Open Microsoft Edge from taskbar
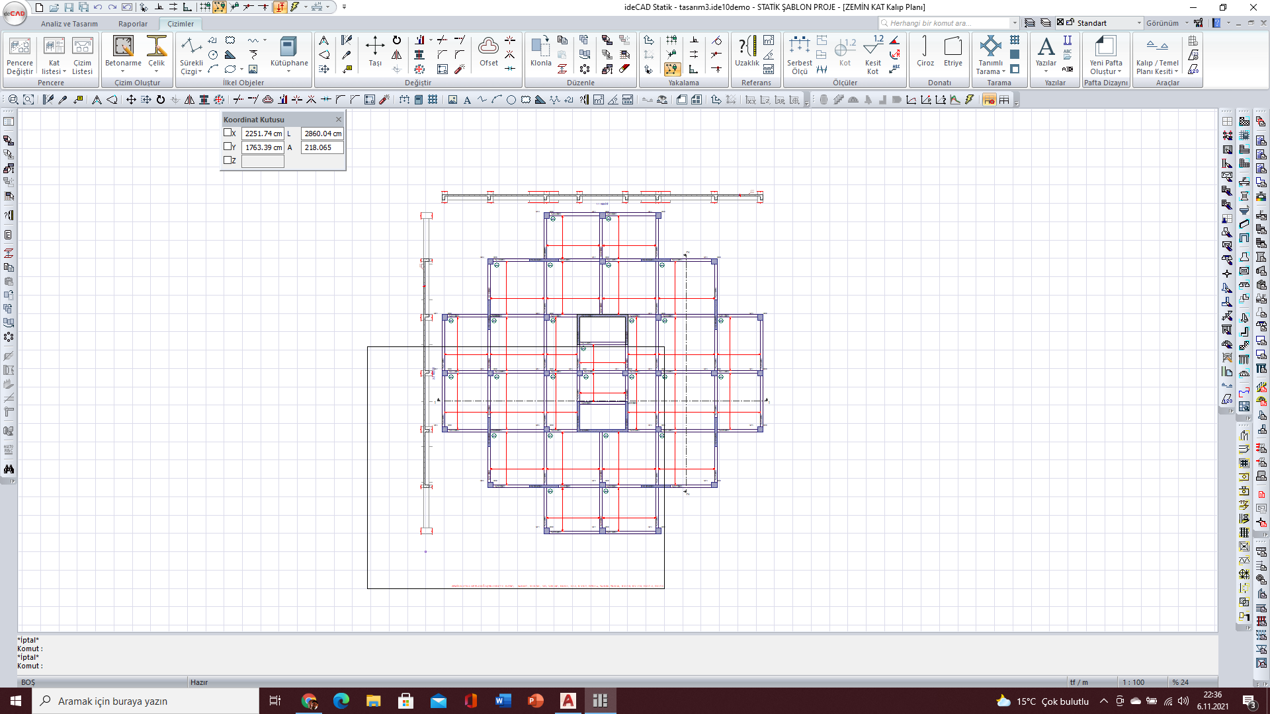Viewport: 1270px width, 714px height. (x=341, y=701)
